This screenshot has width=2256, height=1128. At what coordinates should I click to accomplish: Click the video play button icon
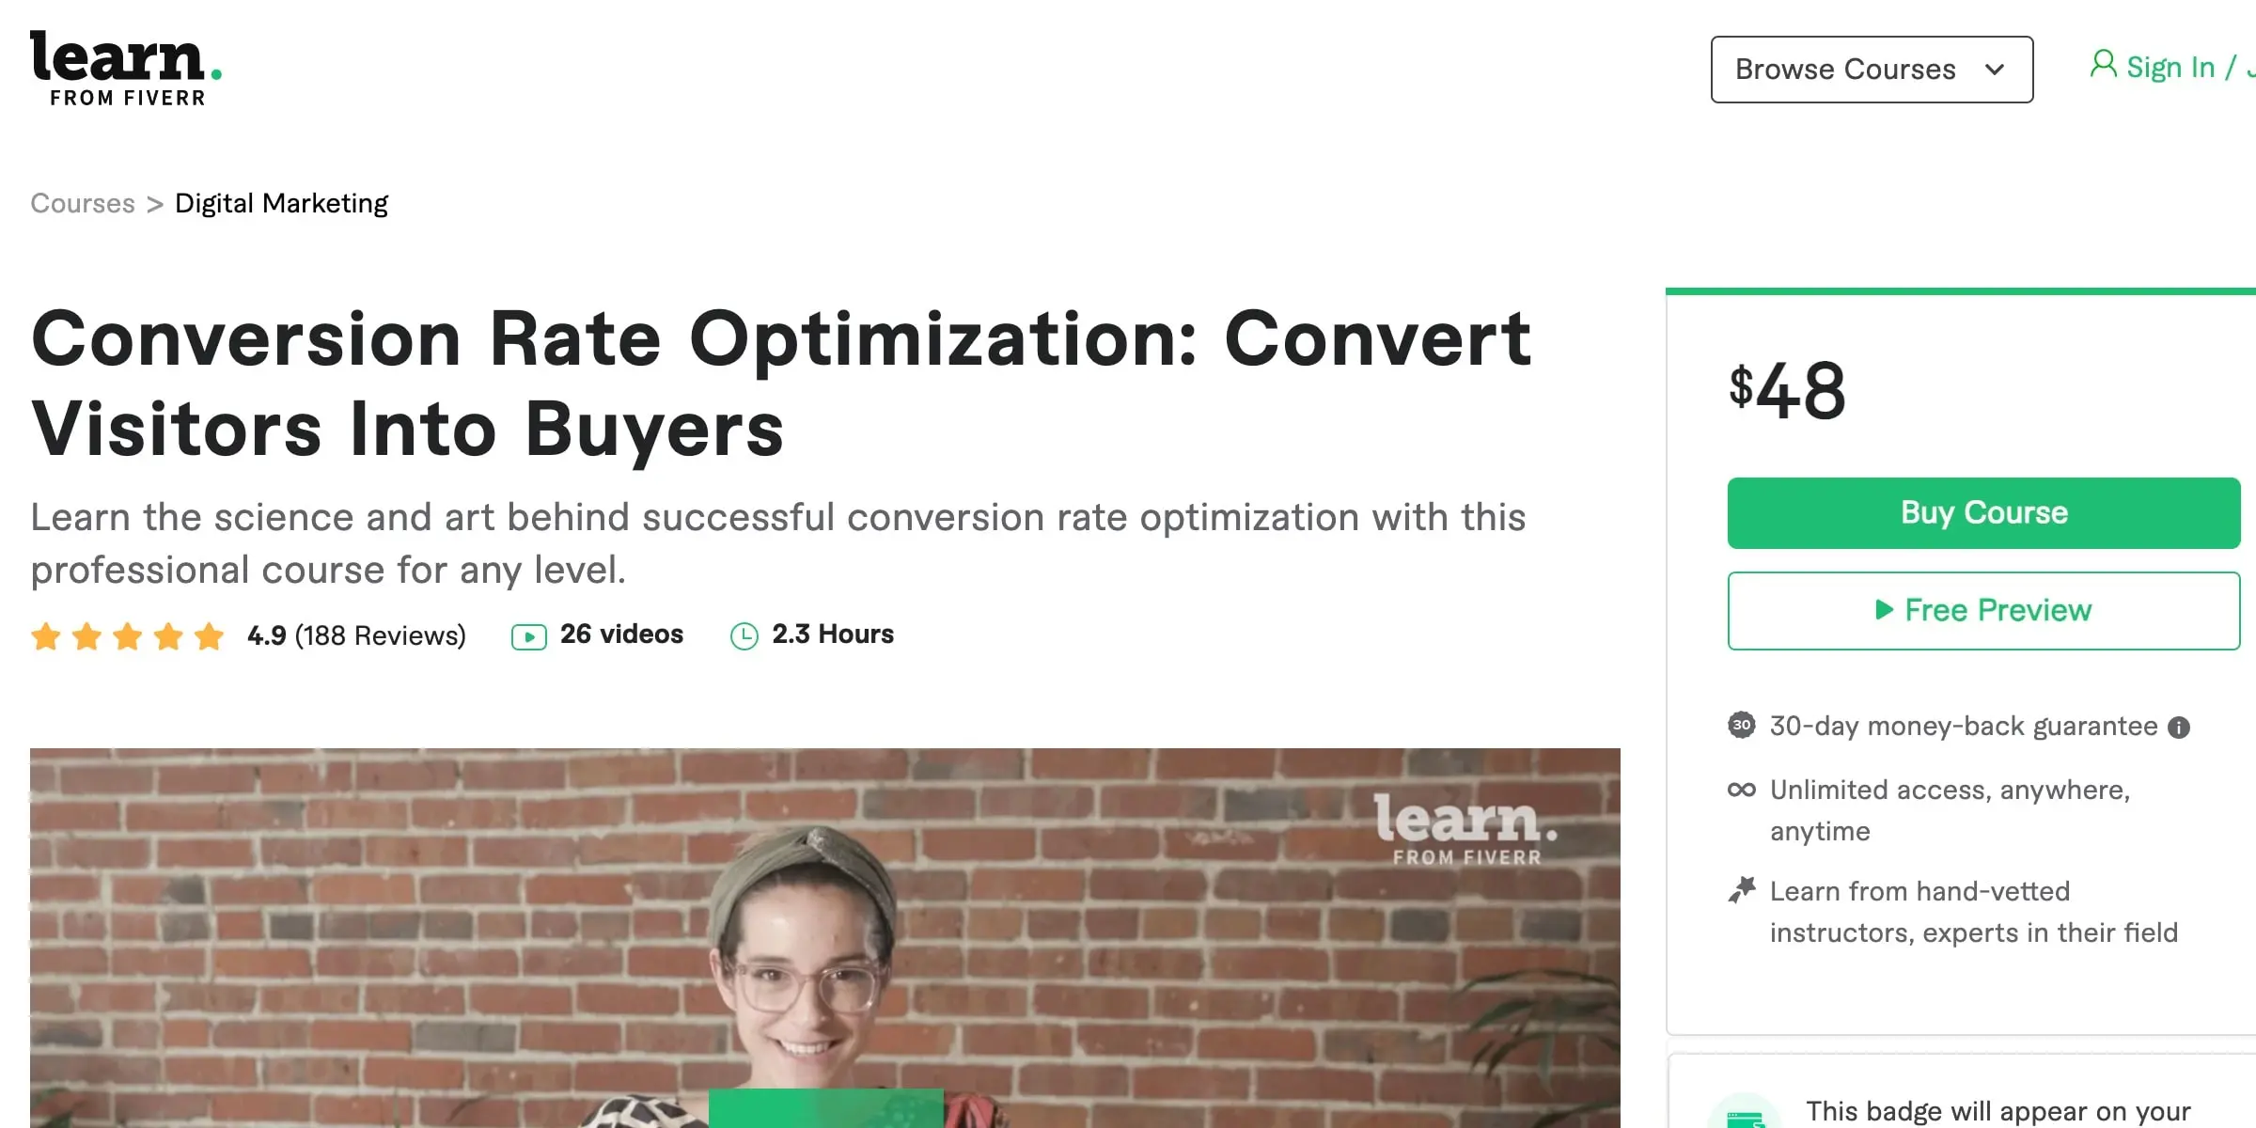click(x=528, y=634)
